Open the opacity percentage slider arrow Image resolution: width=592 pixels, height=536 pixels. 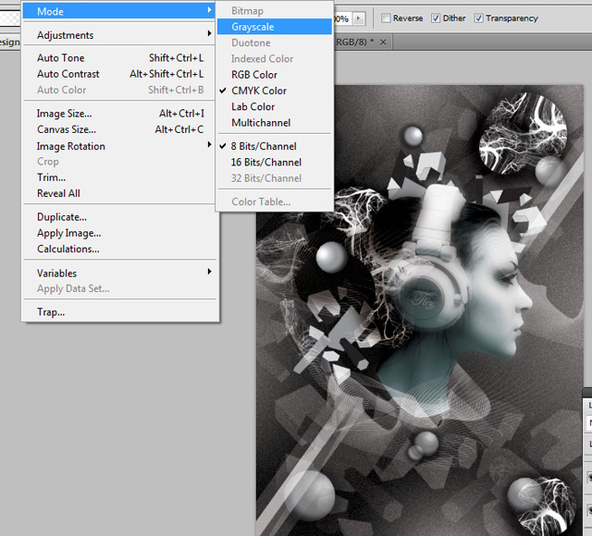point(359,18)
